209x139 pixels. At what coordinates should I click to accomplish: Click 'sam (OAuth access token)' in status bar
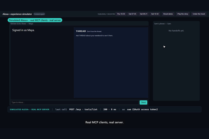pyautogui.click(x=142, y=109)
